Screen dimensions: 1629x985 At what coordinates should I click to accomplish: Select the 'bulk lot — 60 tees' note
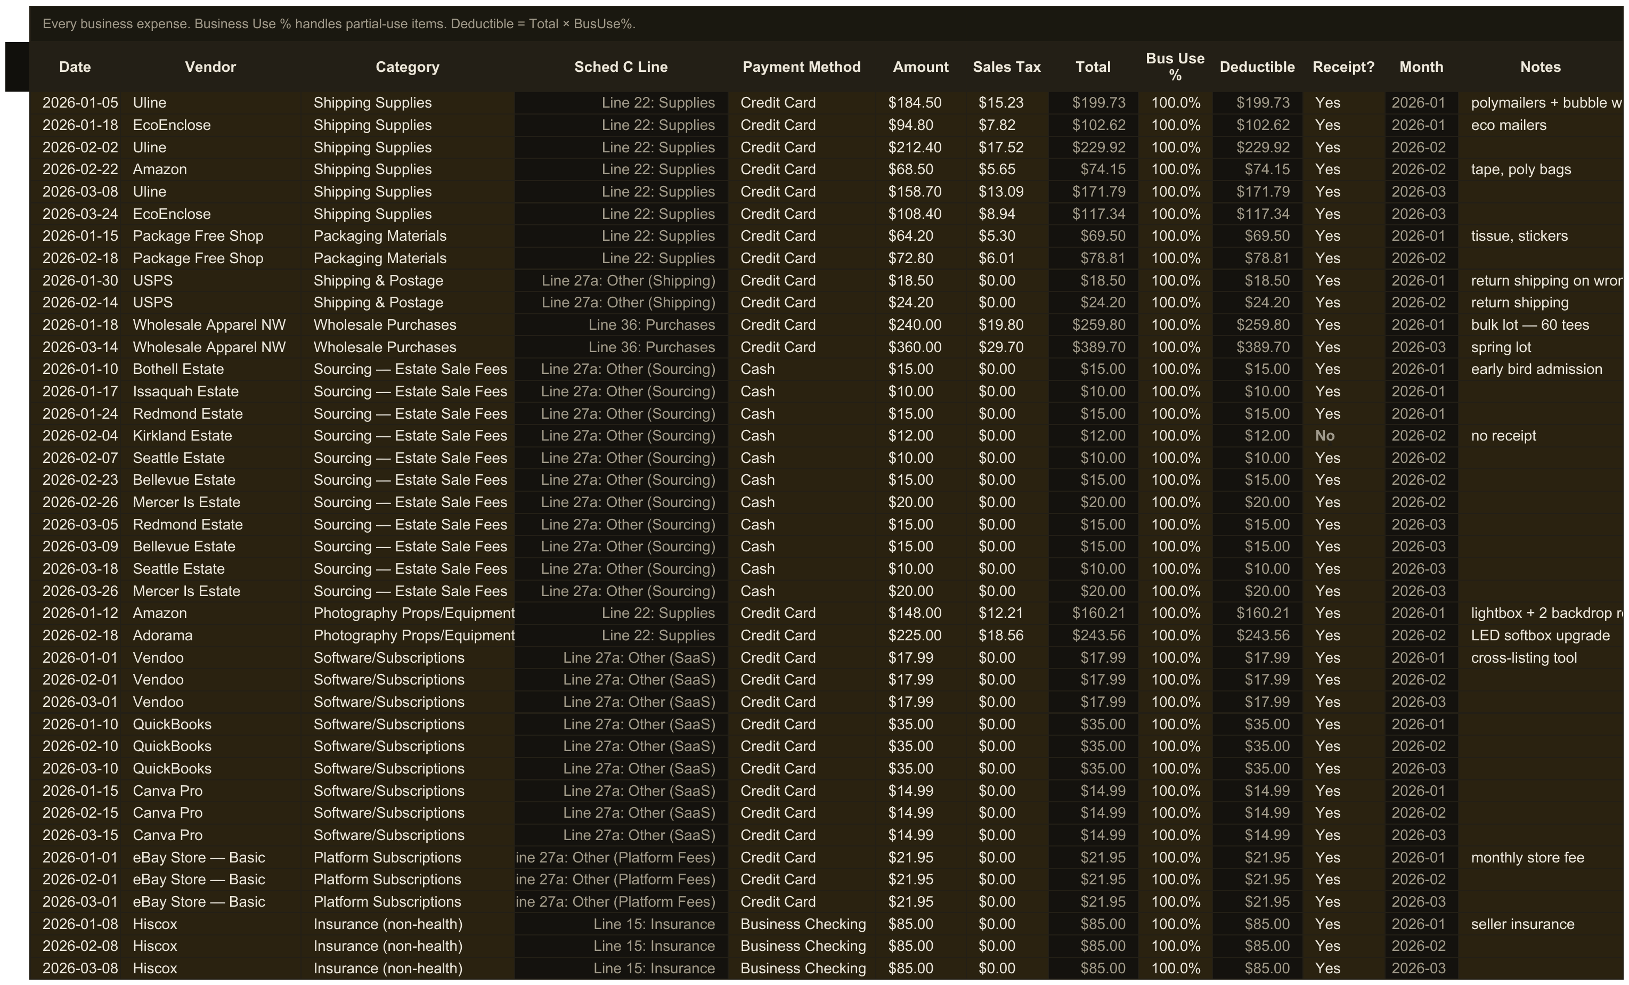pos(1541,324)
